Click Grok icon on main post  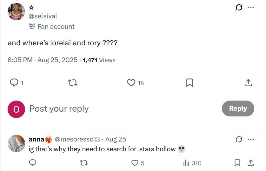239,7
